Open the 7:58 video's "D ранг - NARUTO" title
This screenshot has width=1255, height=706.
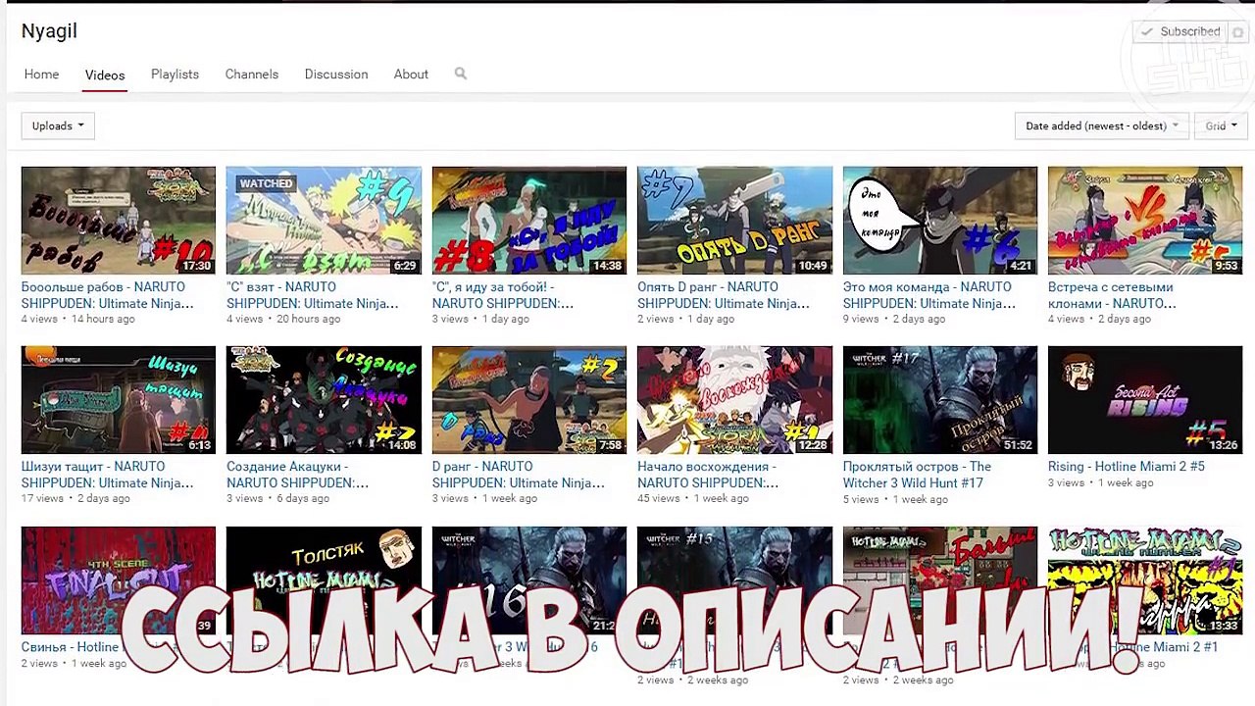pos(519,475)
